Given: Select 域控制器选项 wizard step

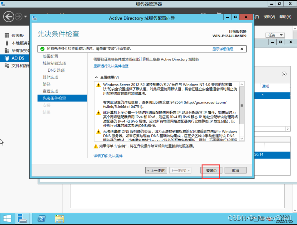Looking at the screenshot, I should [x=54, y=63].
